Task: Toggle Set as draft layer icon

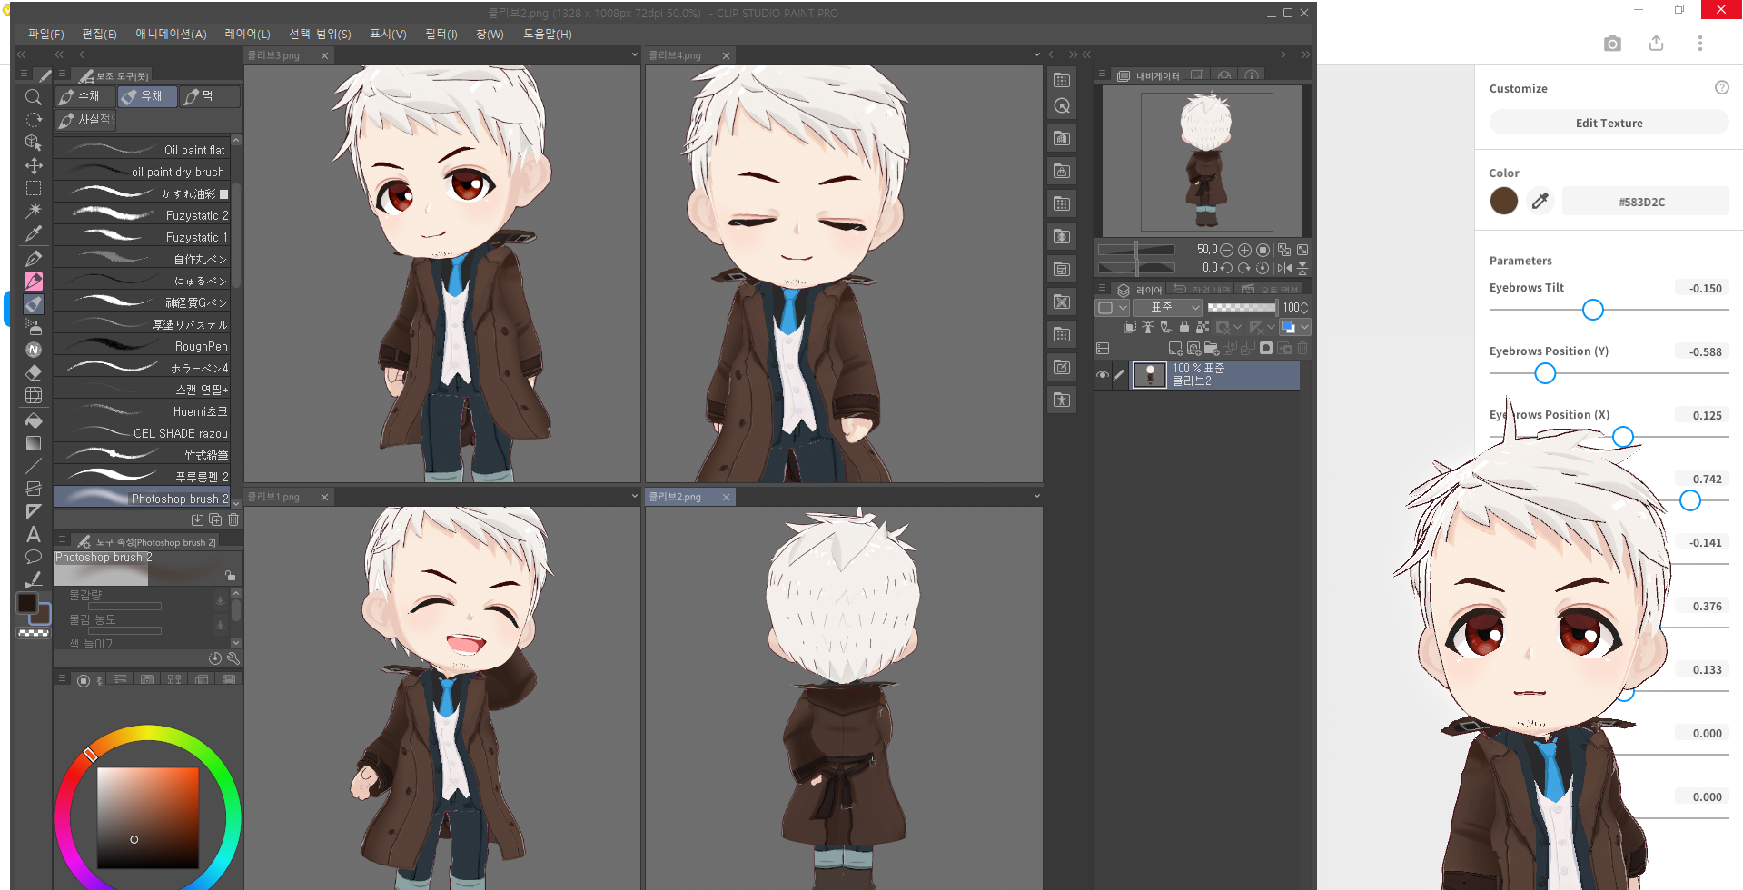Action: pyautogui.click(x=1166, y=327)
